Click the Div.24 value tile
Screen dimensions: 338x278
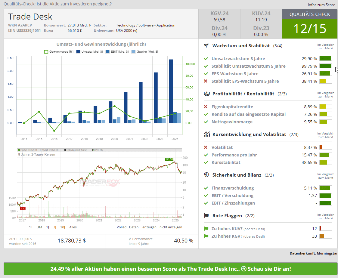pos(219,31)
